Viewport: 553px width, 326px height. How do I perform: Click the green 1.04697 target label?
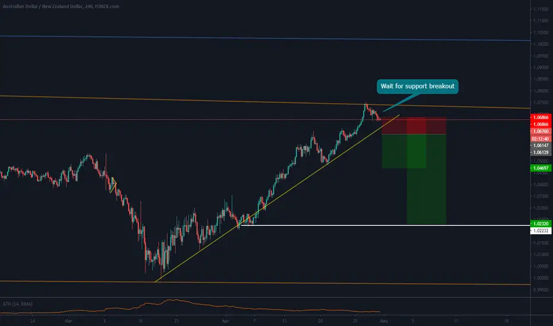[541, 168]
